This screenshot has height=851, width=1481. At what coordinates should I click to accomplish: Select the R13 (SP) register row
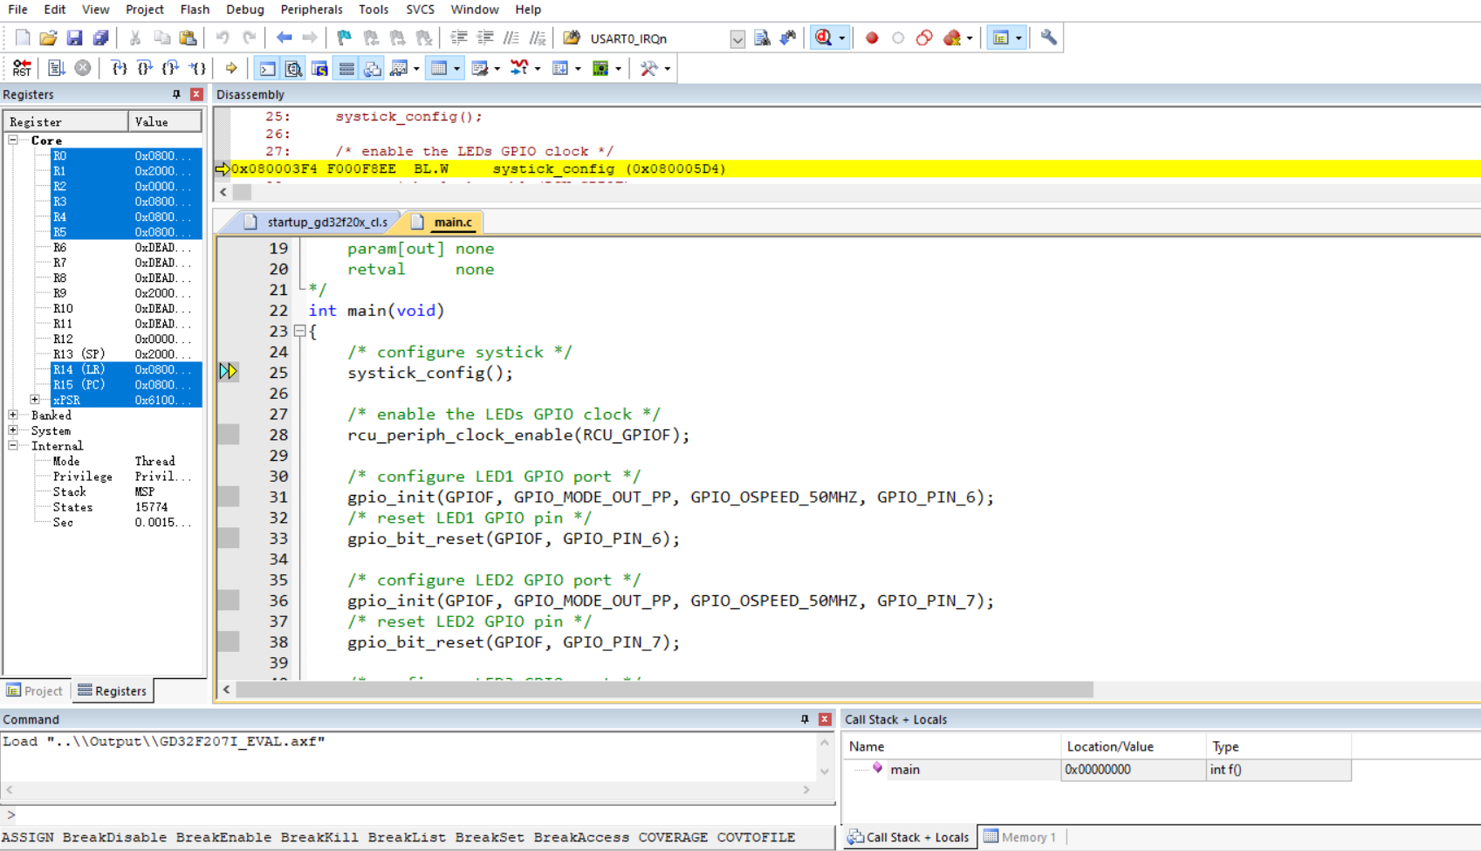pos(105,354)
